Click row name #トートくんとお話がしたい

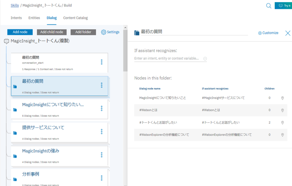click(158, 122)
